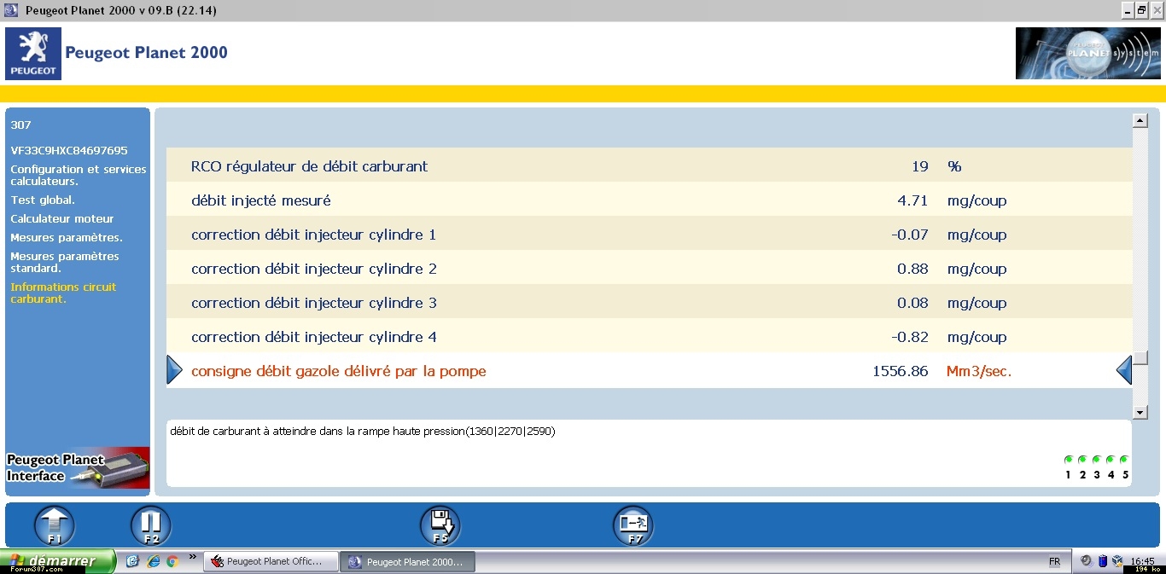Click the 4.71 measured flow value
This screenshot has width=1166, height=574.
point(912,200)
